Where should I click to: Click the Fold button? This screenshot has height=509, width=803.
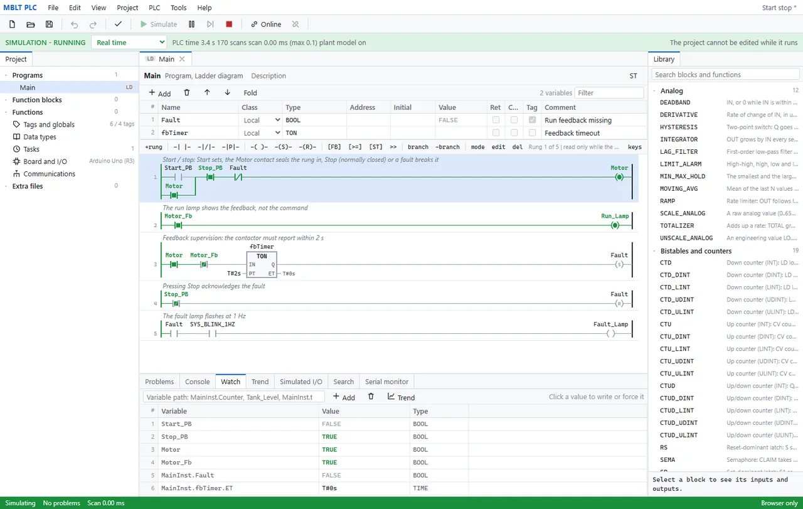pyautogui.click(x=250, y=93)
